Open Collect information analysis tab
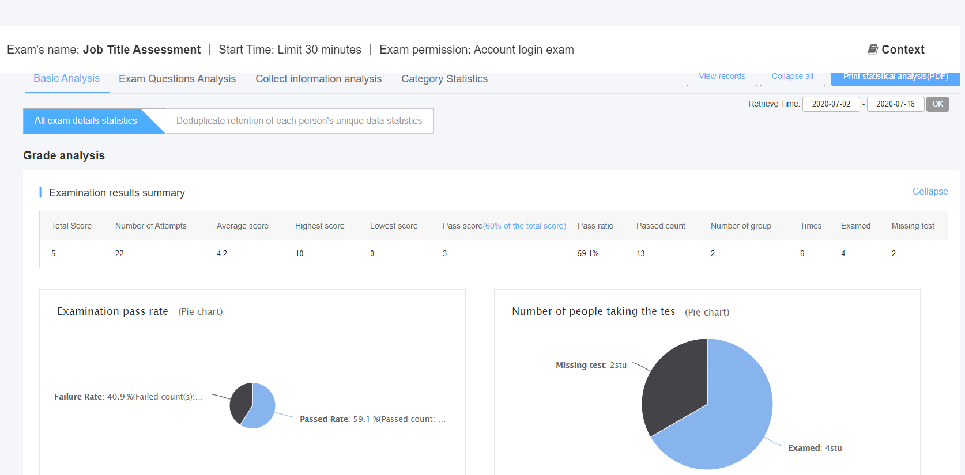This screenshot has height=475, width=965. pyautogui.click(x=318, y=79)
